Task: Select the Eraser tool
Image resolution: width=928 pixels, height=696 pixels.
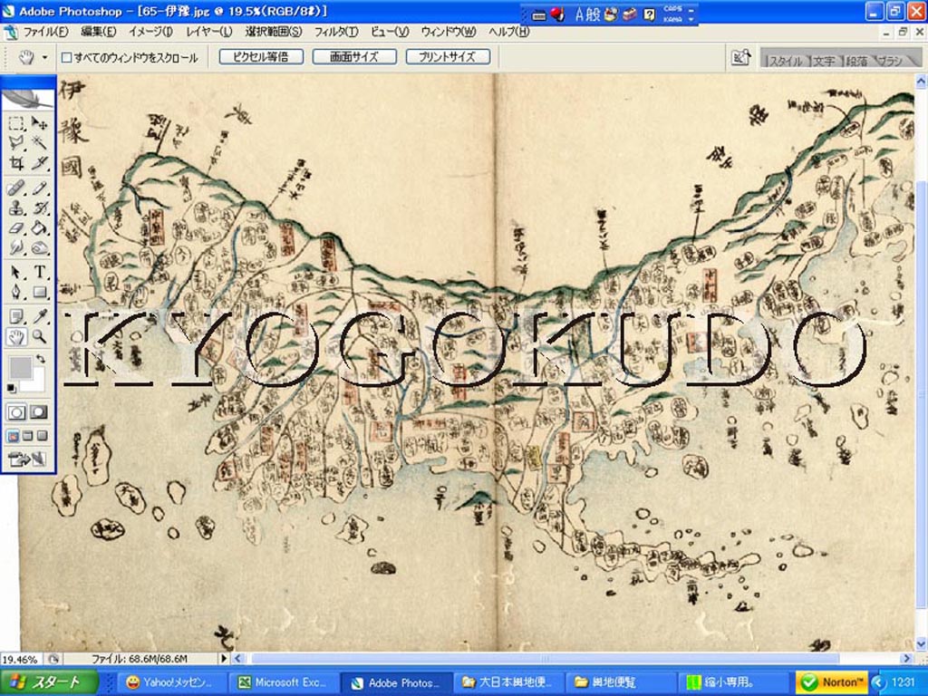Action: tap(16, 227)
